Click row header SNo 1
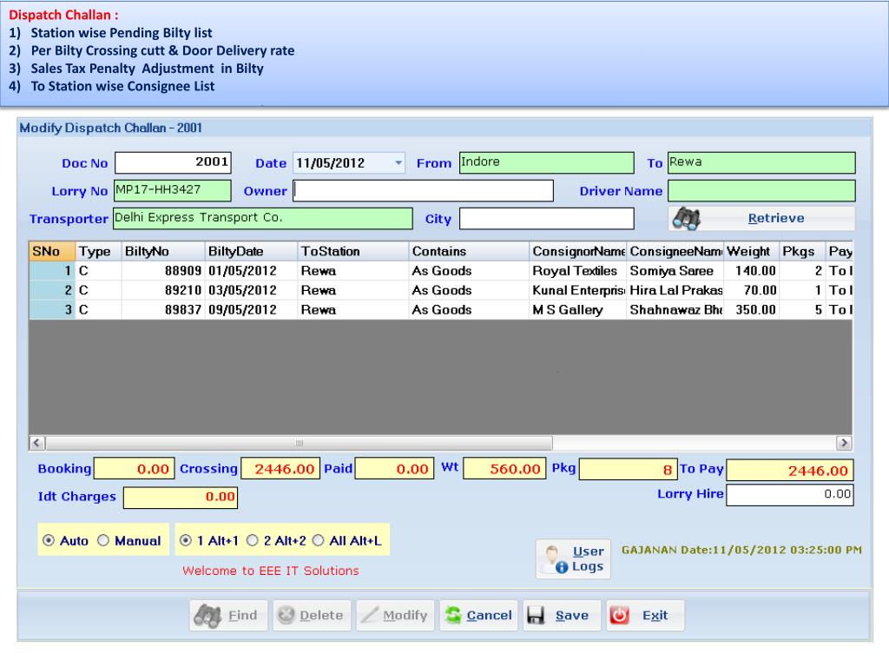This screenshot has height=667, width=889. coord(52,271)
